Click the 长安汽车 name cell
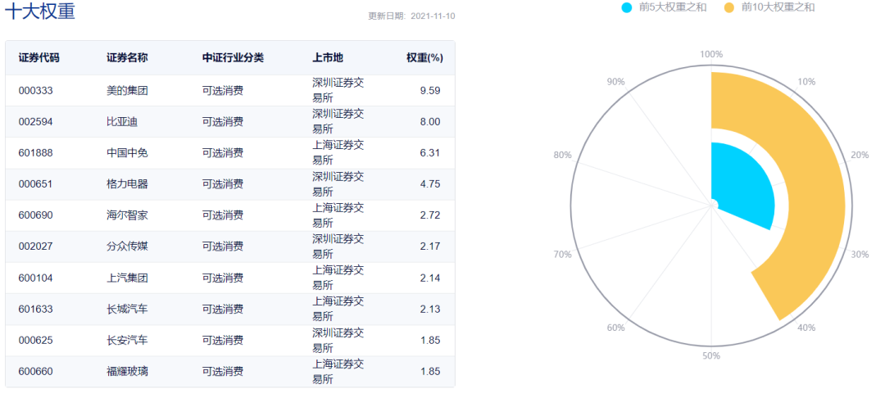885x398 pixels. pos(127,341)
